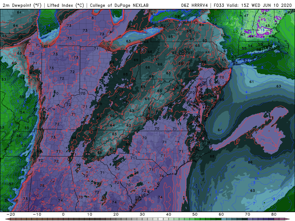Click the "46" dewpoint value on the map
The width and height of the screenshot is (295, 221).
(264, 13)
